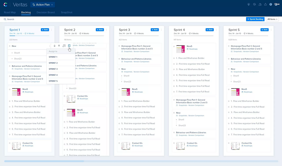Screen dimensions: 282x166
Task: Click roadmaps icon under Sprint 4 New5
Action: coord(188,49)
